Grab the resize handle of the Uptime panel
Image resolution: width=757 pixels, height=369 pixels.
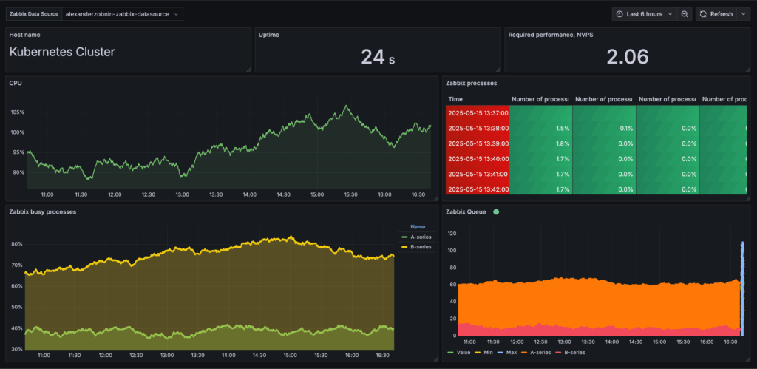pyautogui.click(x=498, y=69)
